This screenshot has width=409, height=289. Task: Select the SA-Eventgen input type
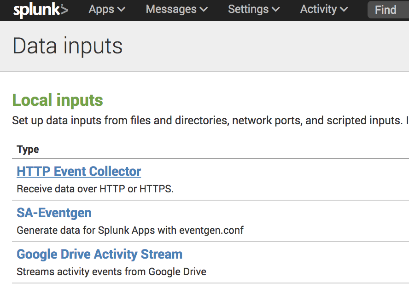[54, 213]
